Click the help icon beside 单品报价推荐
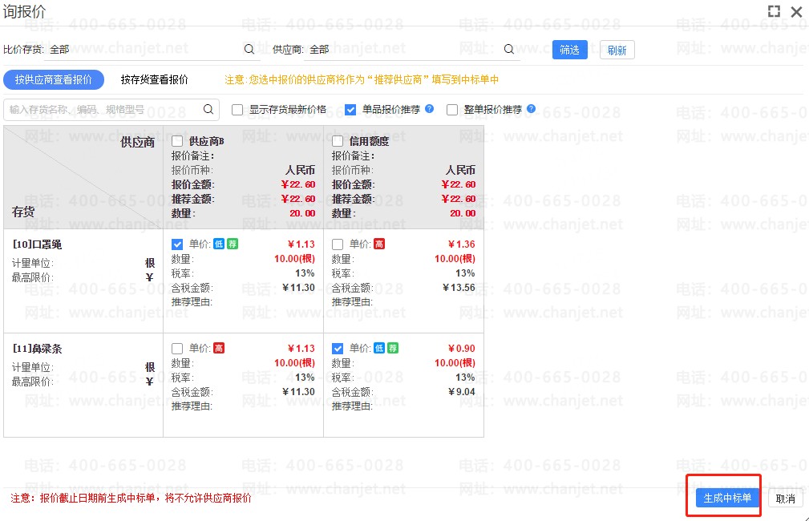Viewport: 809px width, 521px height. point(430,109)
